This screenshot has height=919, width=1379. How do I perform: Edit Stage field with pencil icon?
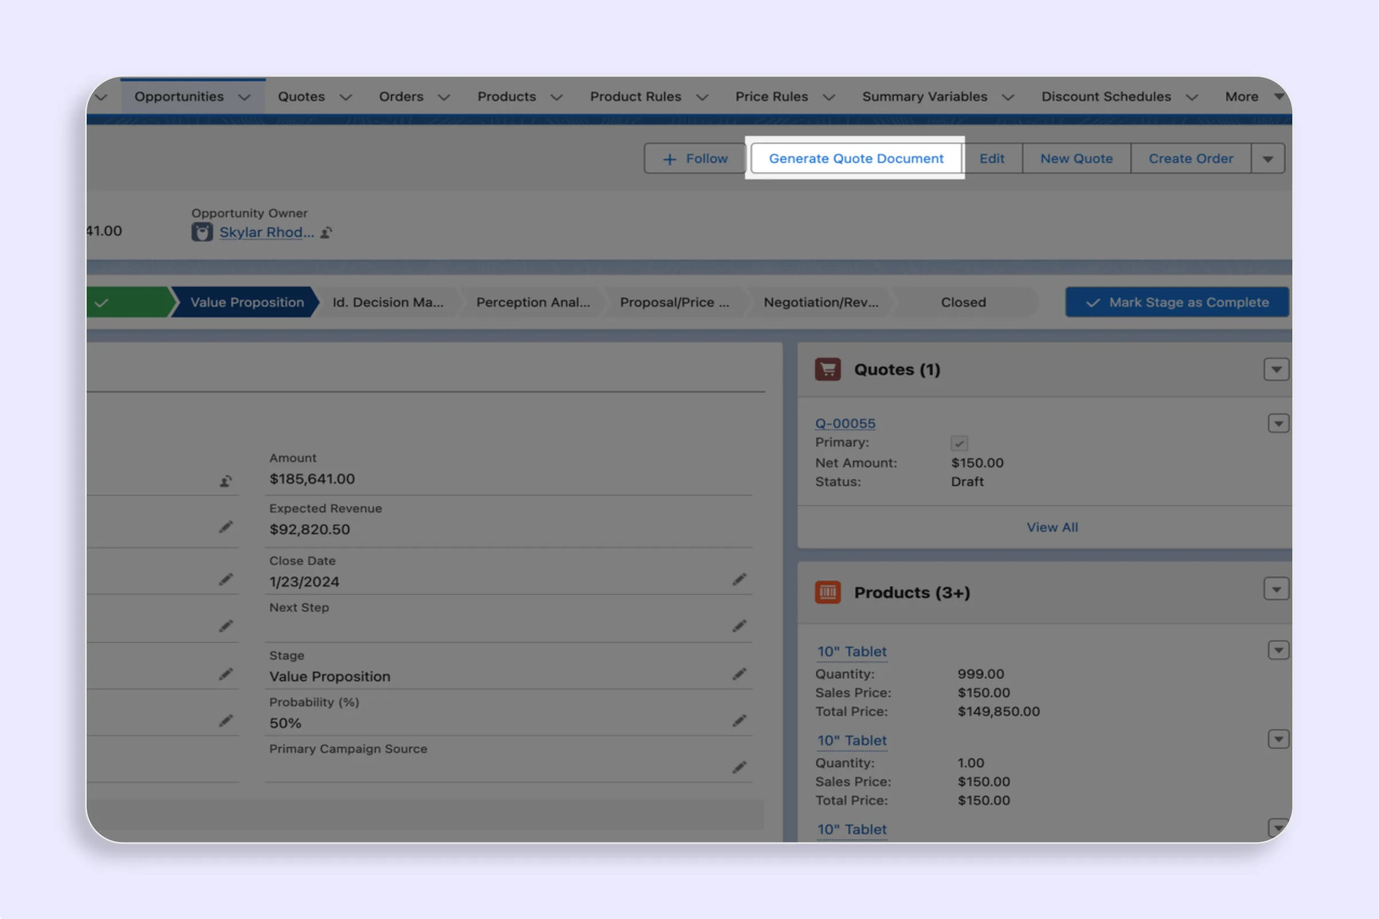739,674
